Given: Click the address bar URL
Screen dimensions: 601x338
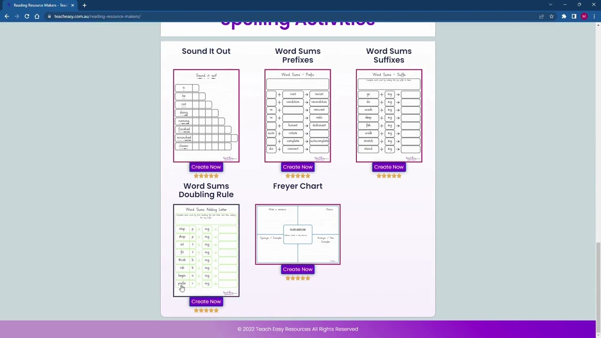Looking at the screenshot, I should tap(97, 16).
